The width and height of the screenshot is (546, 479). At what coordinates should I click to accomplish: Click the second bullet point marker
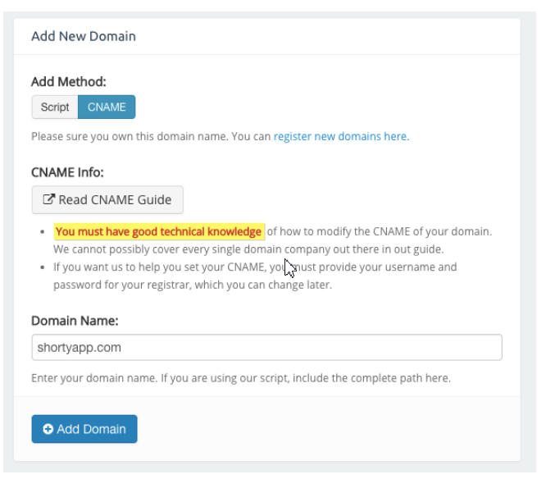tap(41, 267)
